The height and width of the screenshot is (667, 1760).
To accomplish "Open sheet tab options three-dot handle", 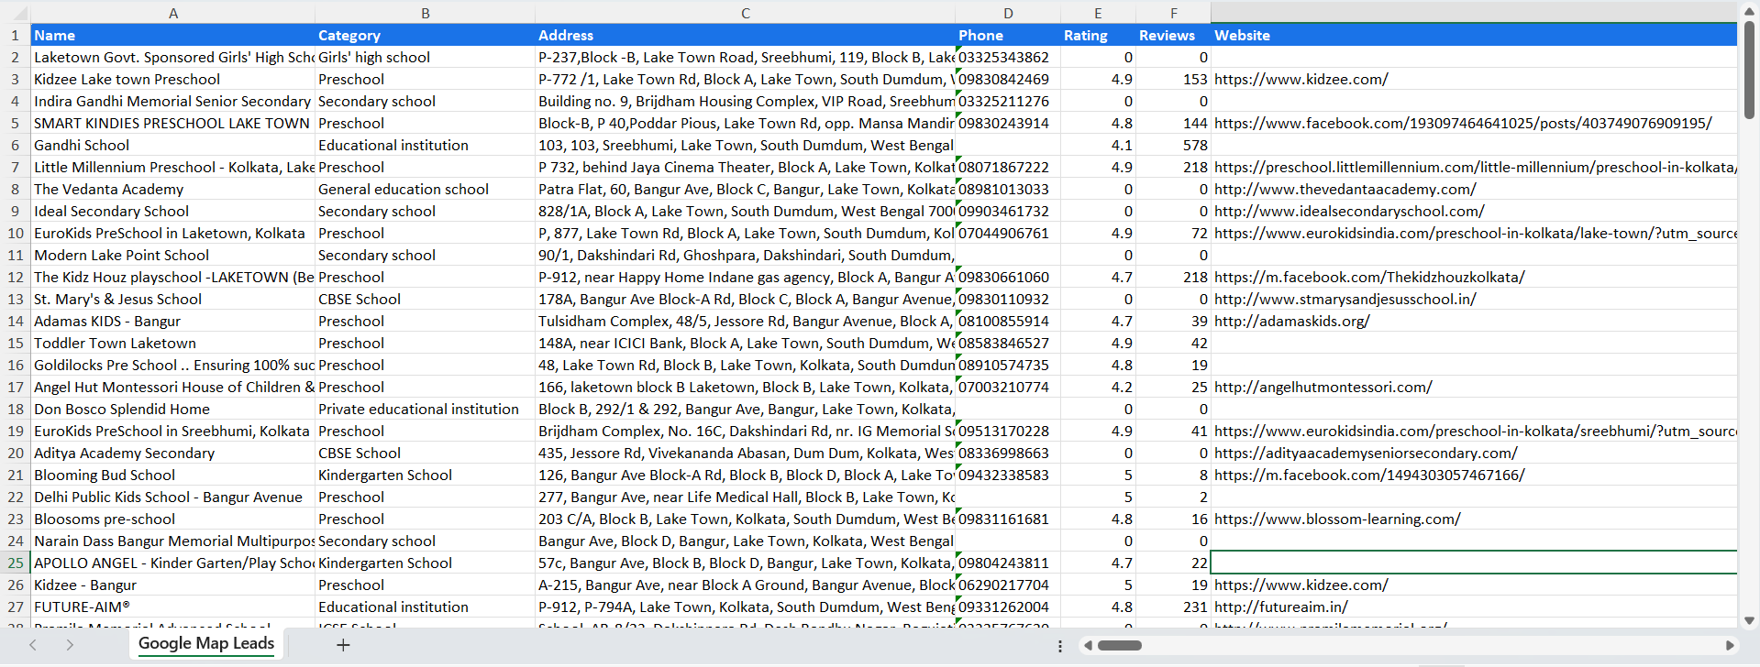I will point(1060,646).
